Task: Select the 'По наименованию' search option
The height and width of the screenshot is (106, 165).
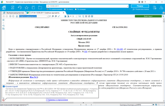Action: pyautogui.click(x=48, y=9)
